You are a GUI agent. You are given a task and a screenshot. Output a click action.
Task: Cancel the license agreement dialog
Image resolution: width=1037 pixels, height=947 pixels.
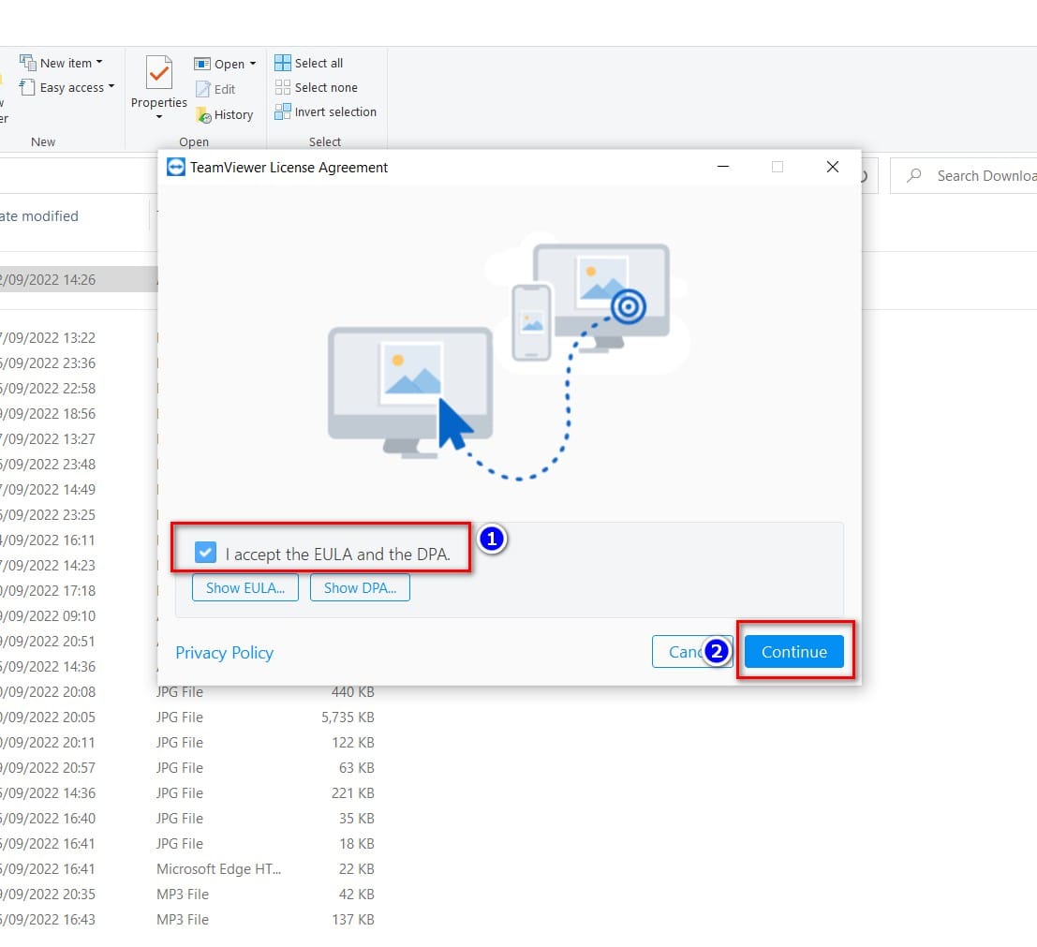pyautogui.click(x=691, y=652)
